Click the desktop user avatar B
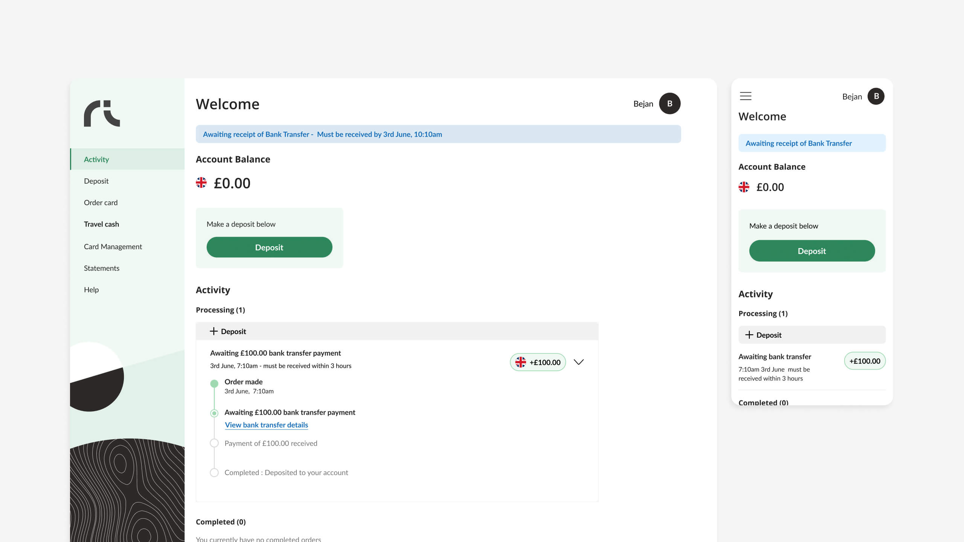 click(670, 104)
